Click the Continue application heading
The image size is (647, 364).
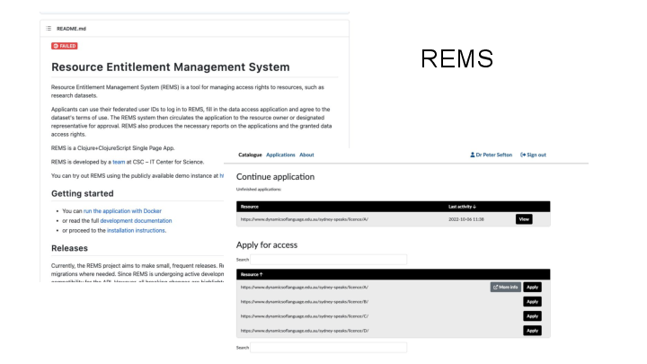(275, 177)
